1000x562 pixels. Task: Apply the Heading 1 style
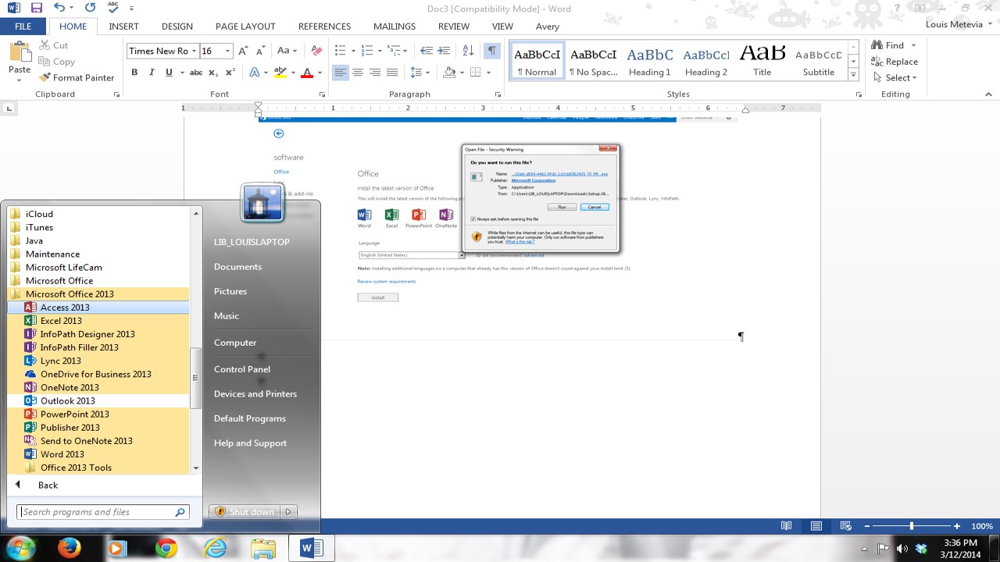click(x=650, y=61)
